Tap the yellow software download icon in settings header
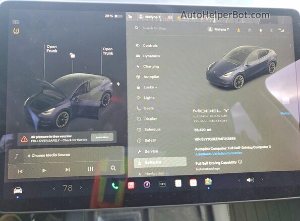 point(239,30)
